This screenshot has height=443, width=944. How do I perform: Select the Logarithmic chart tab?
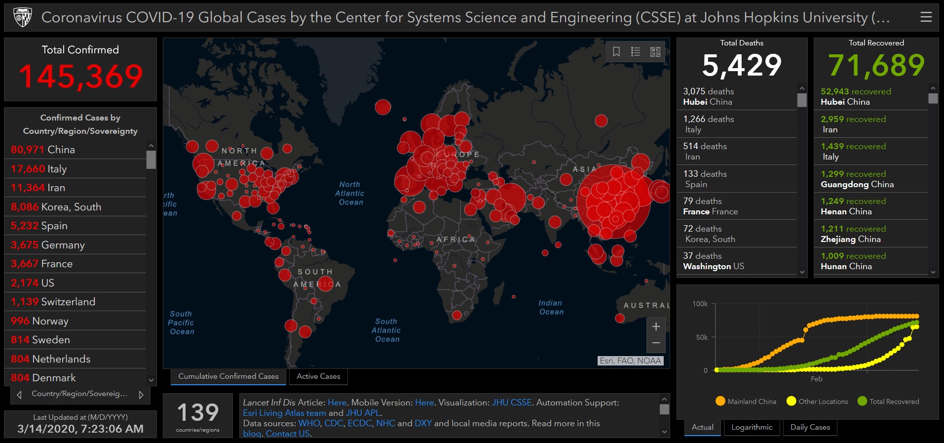(x=752, y=427)
